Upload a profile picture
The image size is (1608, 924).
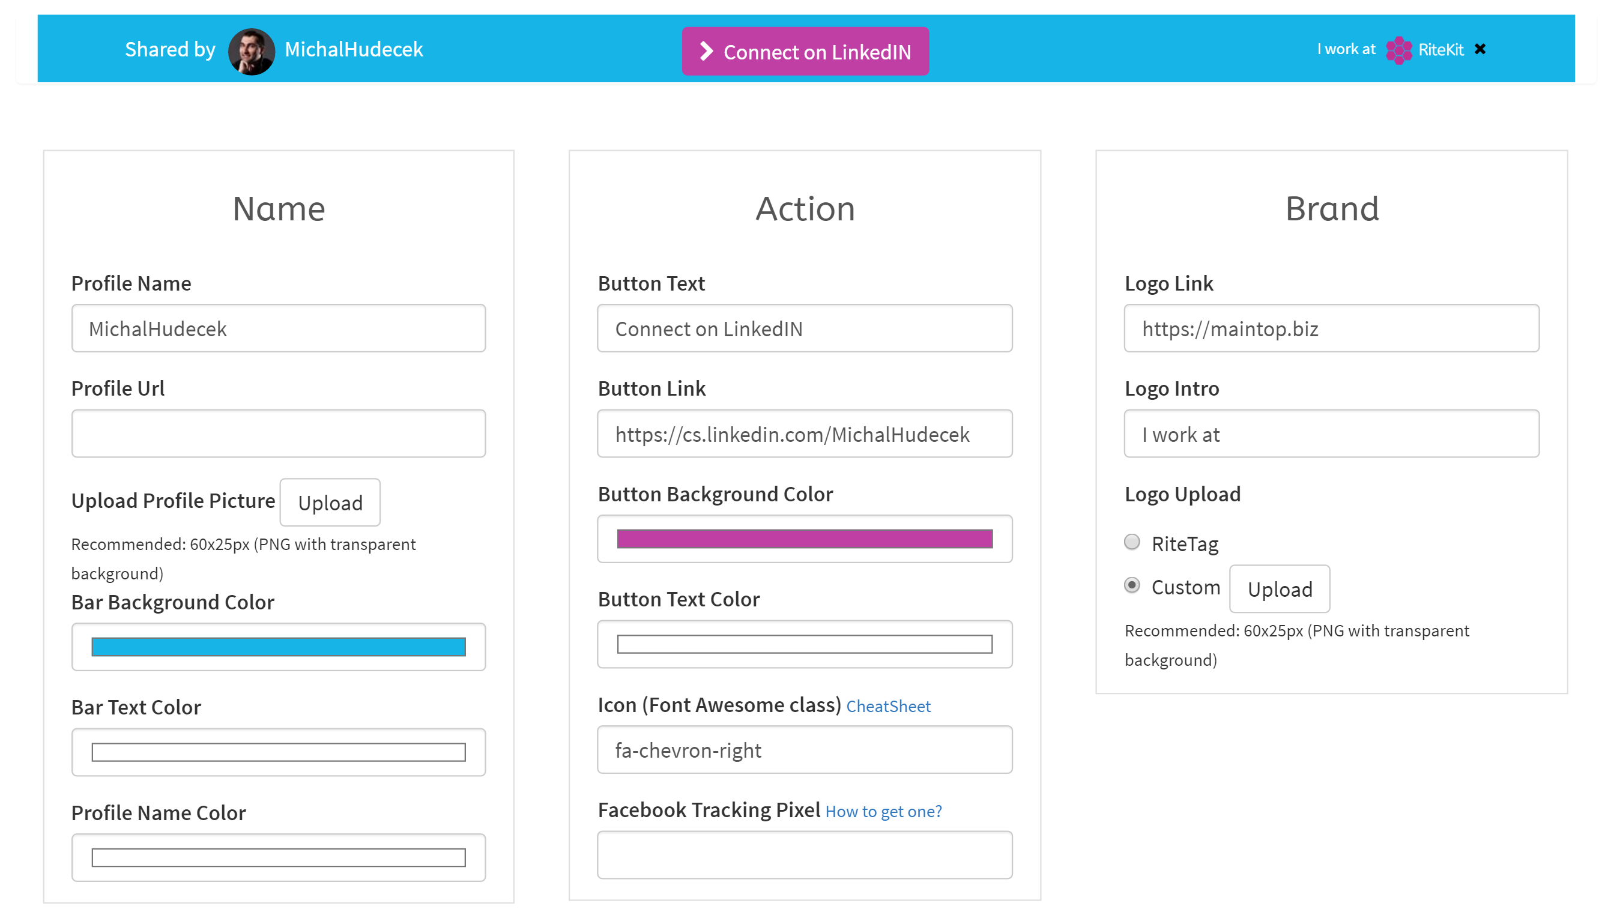tap(330, 503)
